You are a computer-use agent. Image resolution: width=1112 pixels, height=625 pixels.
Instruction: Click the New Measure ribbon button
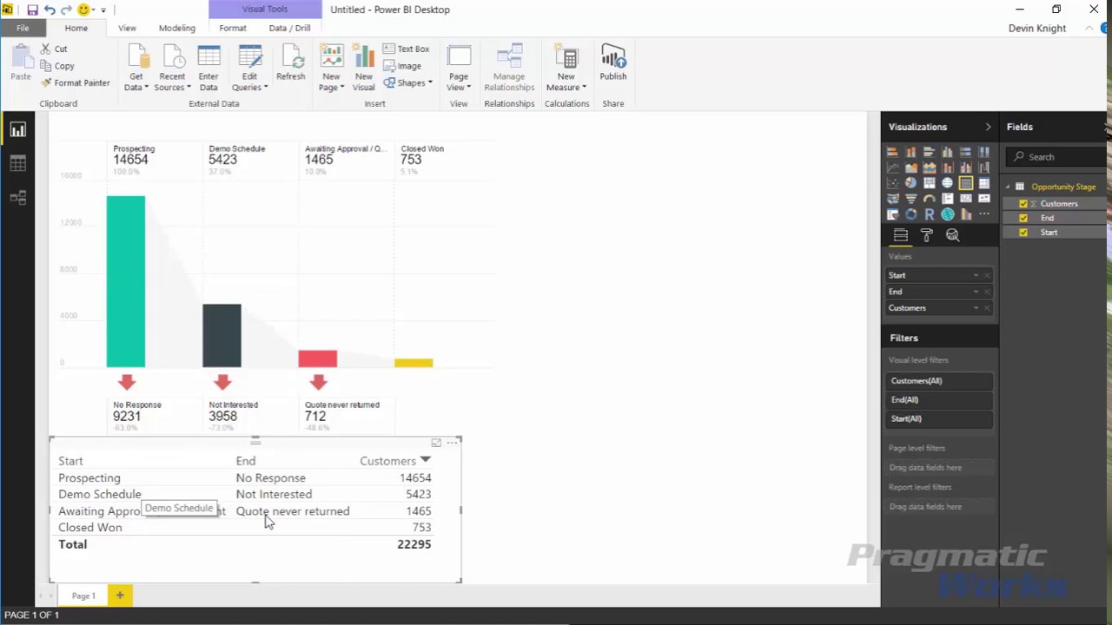pyautogui.click(x=566, y=69)
